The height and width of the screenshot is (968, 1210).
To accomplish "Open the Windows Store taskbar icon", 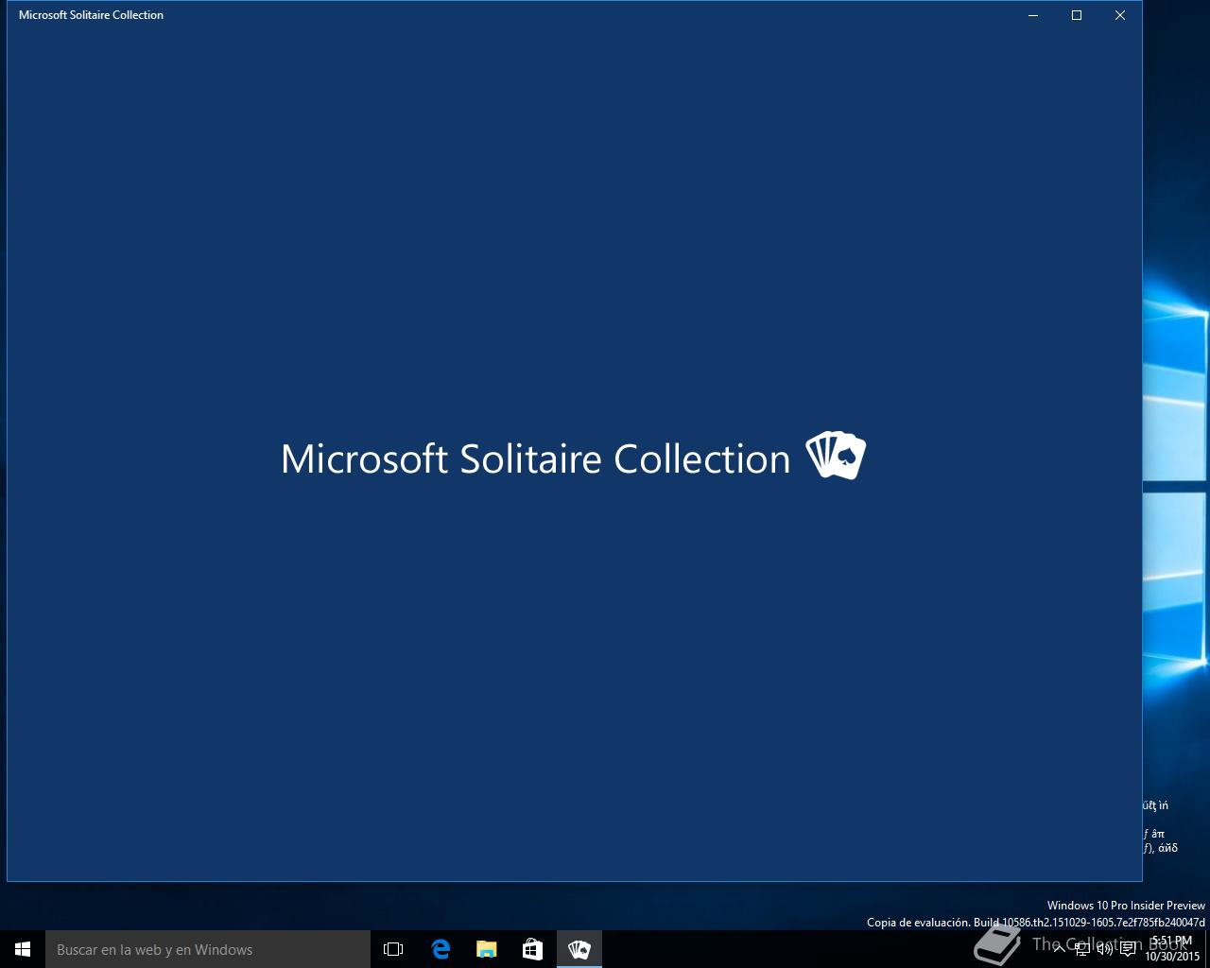I will 532,949.
